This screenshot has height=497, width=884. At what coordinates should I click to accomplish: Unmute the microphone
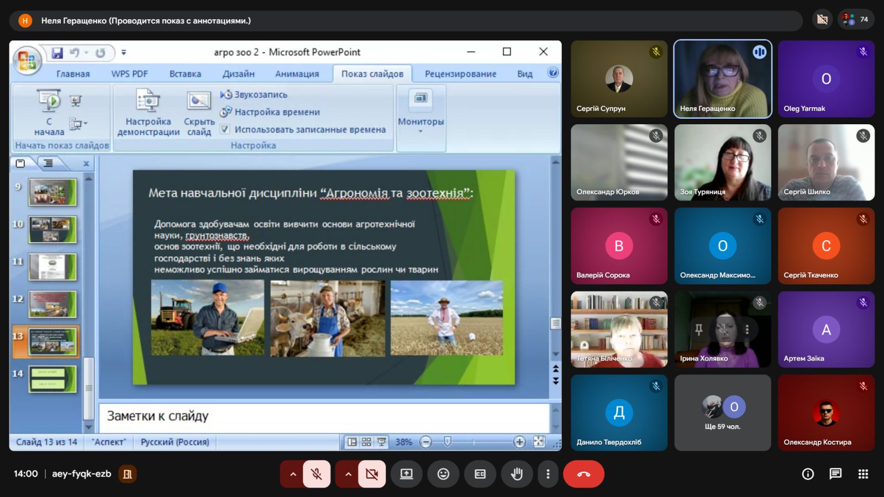(317, 474)
